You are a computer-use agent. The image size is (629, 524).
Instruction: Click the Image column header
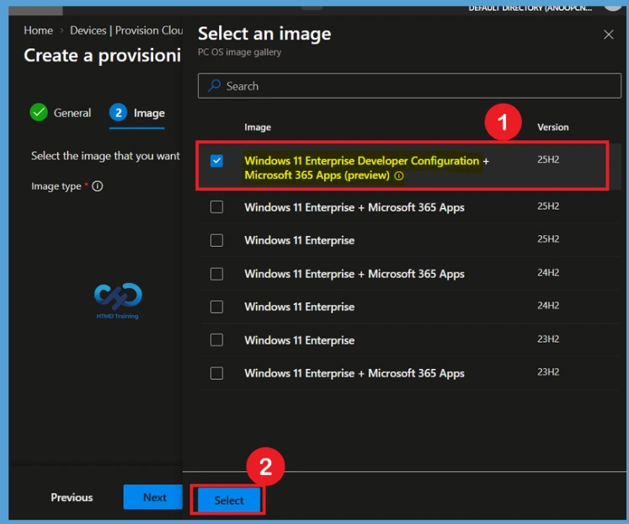tap(258, 127)
